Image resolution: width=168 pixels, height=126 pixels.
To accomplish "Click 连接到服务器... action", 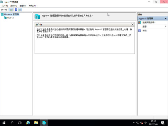I will (149, 23).
